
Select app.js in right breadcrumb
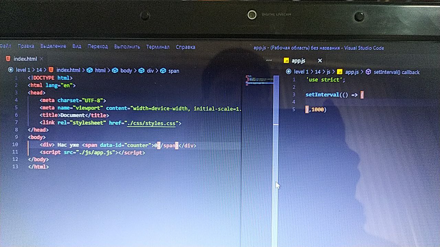[x=352, y=72]
